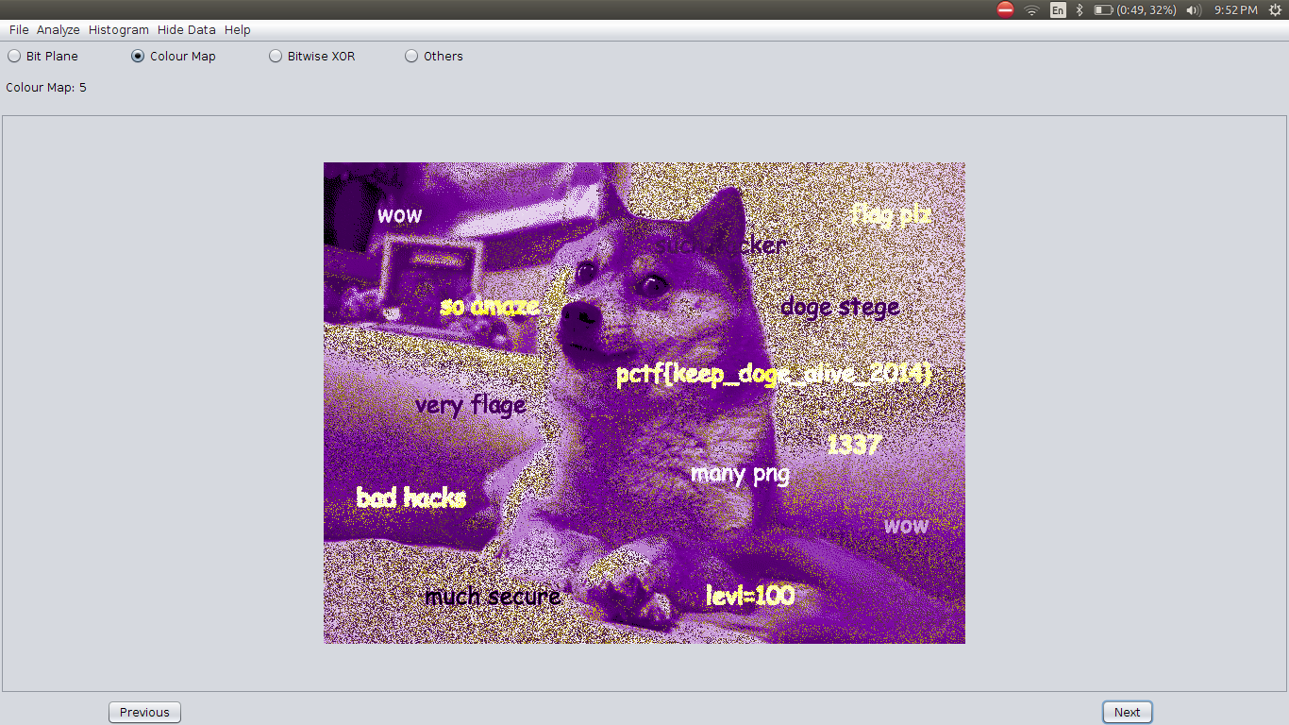Open the Wi-Fi network indicator
This screenshot has width=1289, height=725.
coord(1031,9)
